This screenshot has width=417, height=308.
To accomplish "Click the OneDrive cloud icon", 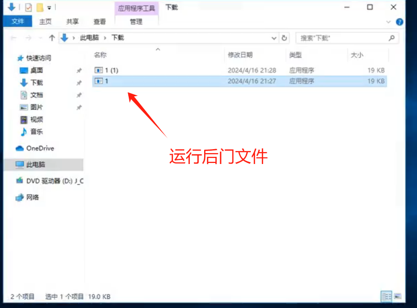I will point(19,148).
